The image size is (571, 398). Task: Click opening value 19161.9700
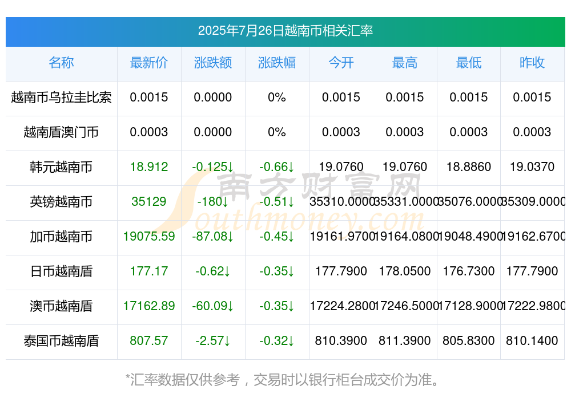click(341, 237)
